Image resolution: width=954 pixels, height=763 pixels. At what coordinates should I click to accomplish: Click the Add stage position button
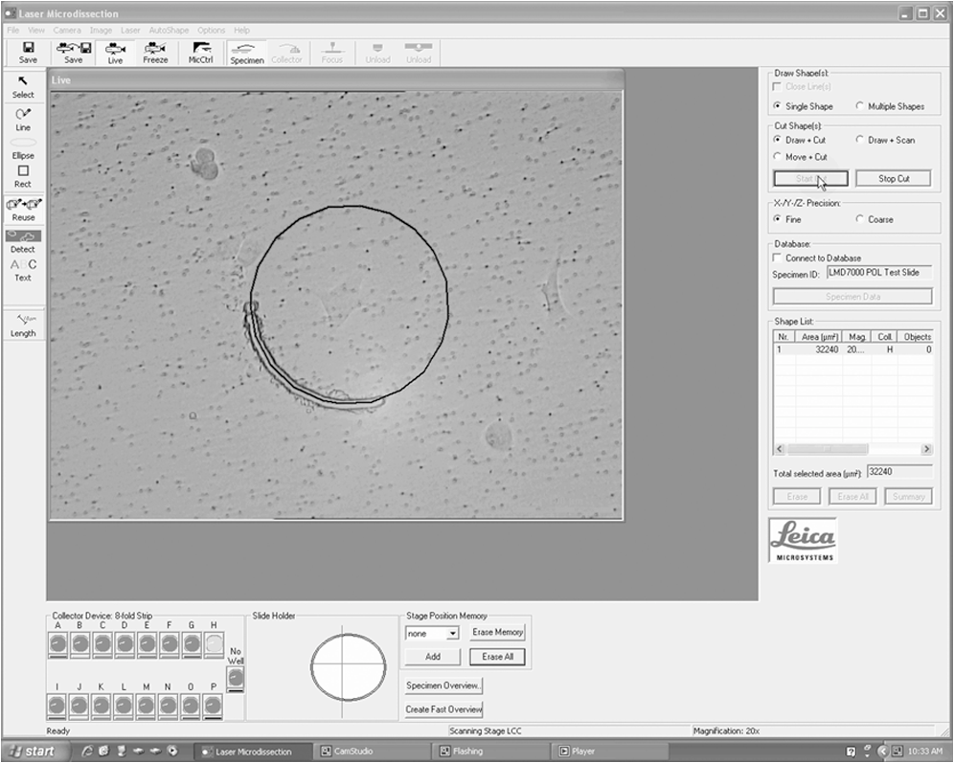[x=433, y=657]
